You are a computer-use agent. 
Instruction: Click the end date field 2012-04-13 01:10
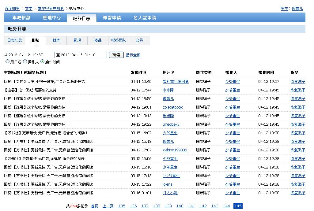pyautogui.click(x=84, y=55)
